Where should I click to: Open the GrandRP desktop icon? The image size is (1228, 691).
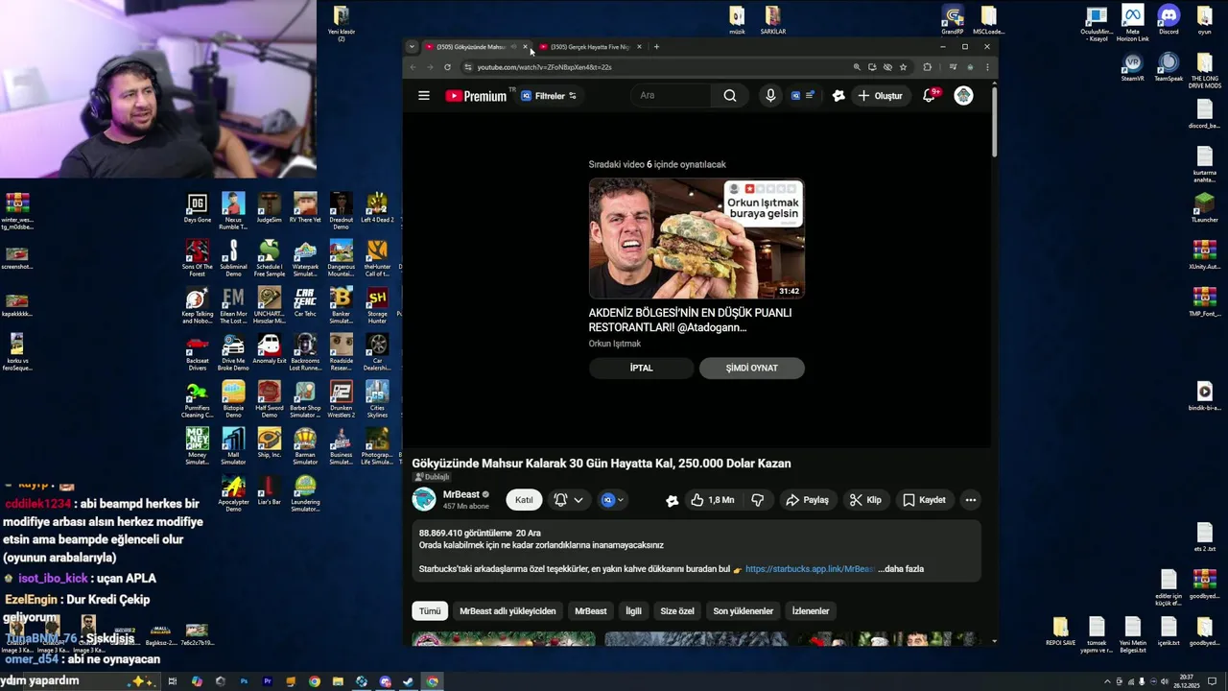point(953,21)
